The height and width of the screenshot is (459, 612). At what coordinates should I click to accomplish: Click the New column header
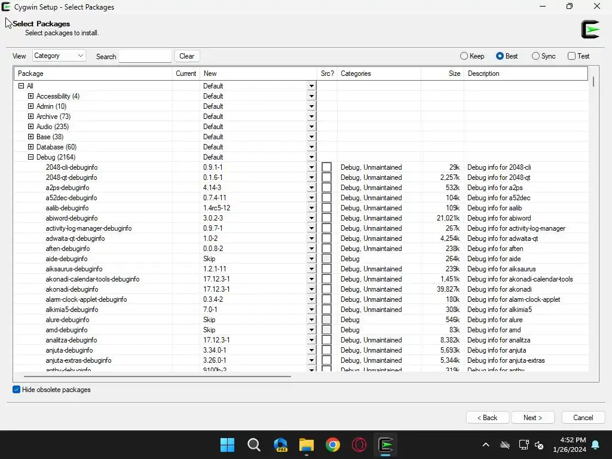(x=258, y=74)
